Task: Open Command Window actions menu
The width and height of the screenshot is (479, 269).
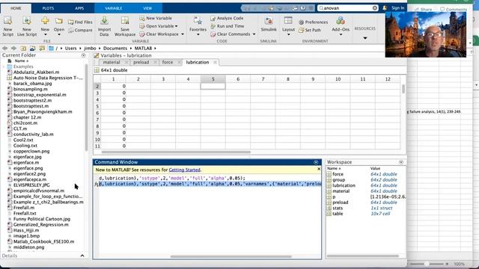Action: pos(316,162)
